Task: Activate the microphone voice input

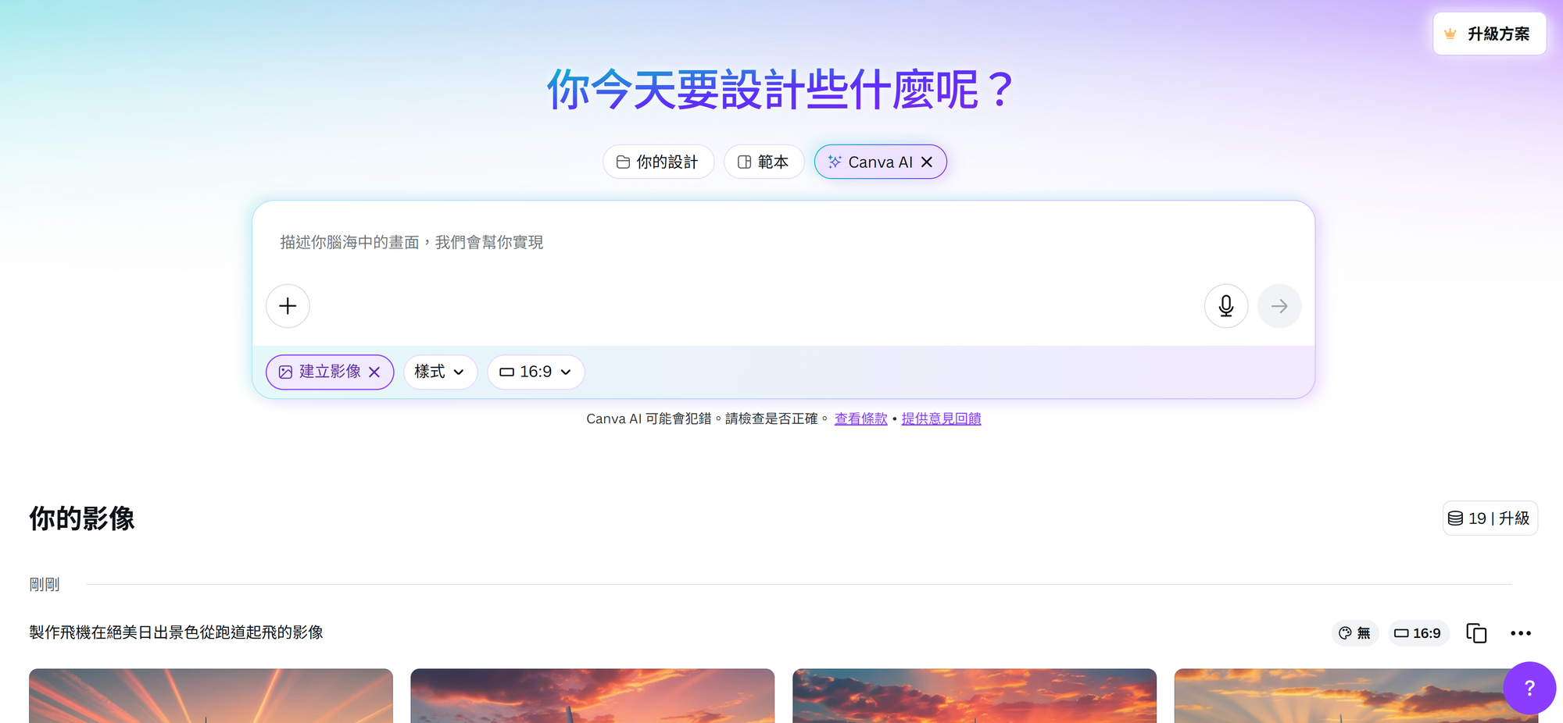Action: [1226, 306]
